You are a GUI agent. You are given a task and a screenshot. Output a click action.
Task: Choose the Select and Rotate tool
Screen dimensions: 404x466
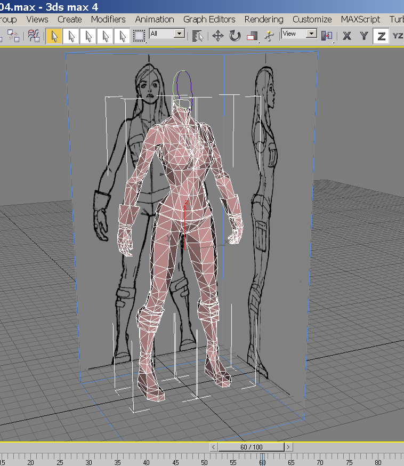pos(235,36)
